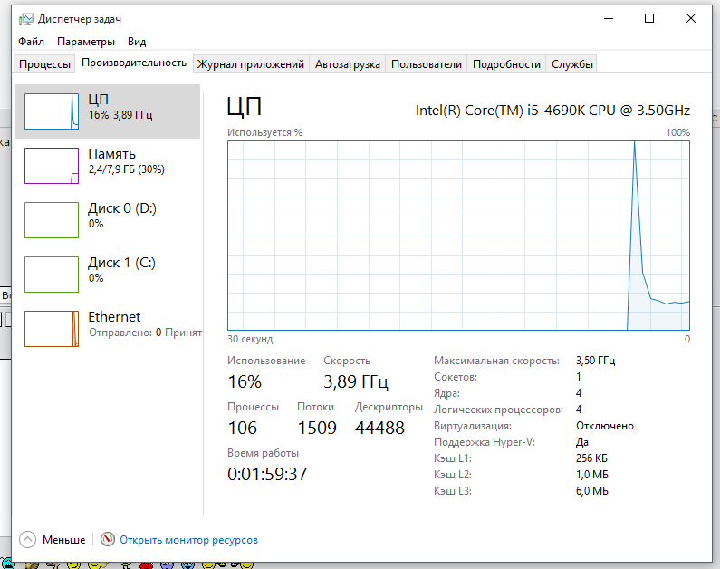
Task: Switch to the Журнал приложений tab
Action: pyautogui.click(x=251, y=64)
